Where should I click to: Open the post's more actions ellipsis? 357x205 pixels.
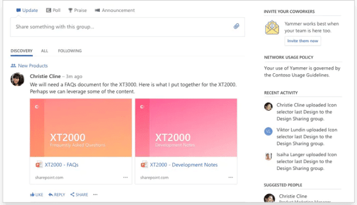[x=96, y=195]
